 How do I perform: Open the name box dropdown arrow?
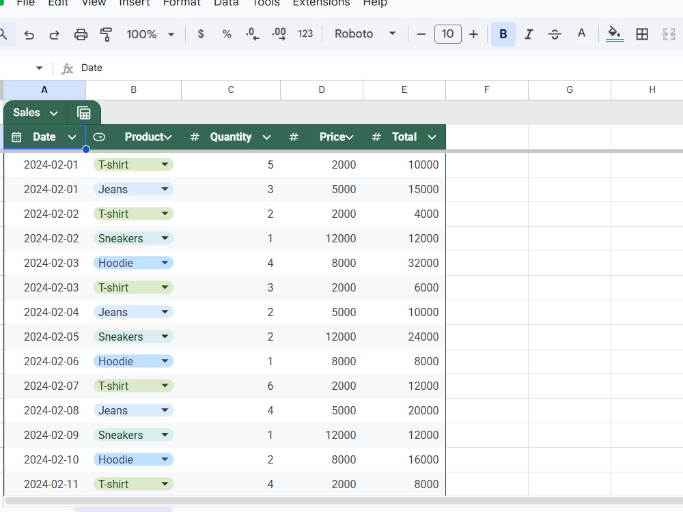39,68
